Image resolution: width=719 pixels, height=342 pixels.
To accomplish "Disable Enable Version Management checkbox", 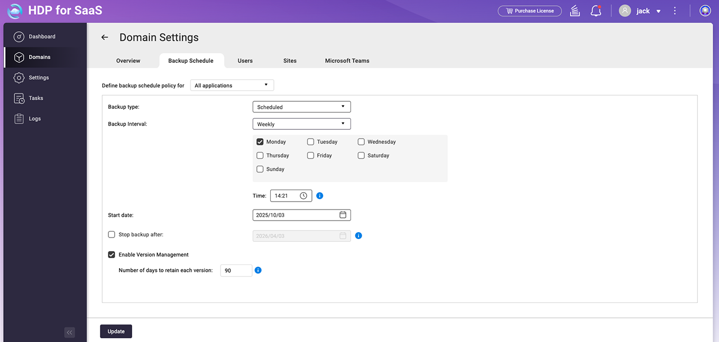I will point(112,255).
